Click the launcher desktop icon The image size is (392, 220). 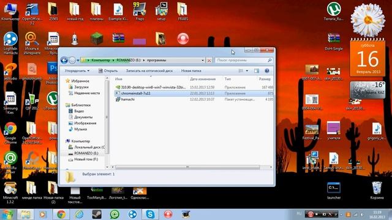pyautogui.click(x=334, y=191)
